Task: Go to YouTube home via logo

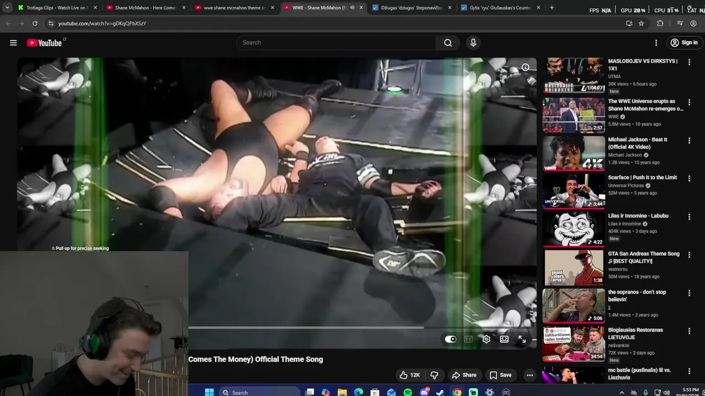Action: click(x=44, y=42)
